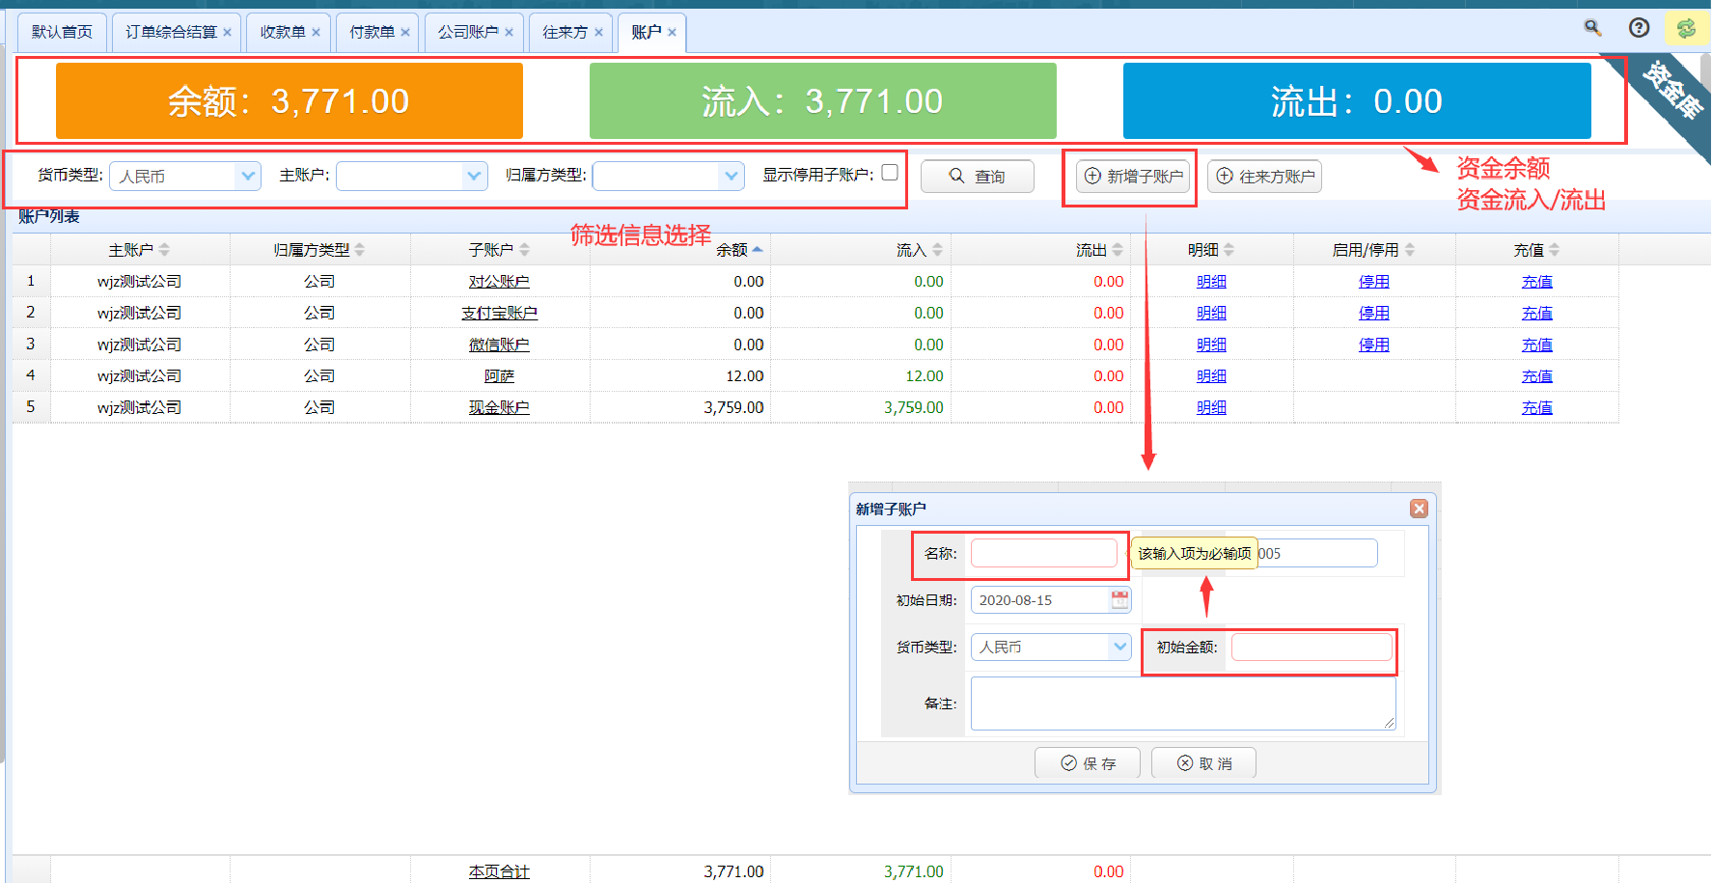Open 对公账户 sub-account link

499,282
